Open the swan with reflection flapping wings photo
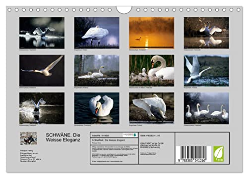The height and width of the screenshot is (178, 248). tap(206, 33)
